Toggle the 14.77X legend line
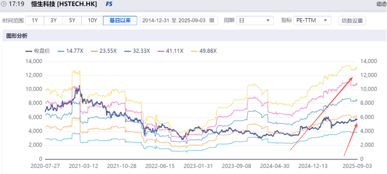The image size is (387, 174). pyautogui.click(x=70, y=51)
